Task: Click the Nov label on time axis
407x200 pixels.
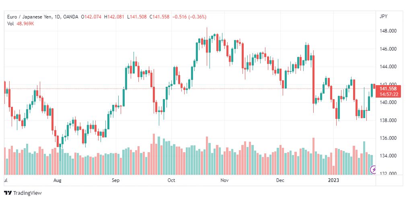Action: tap(224, 180)
